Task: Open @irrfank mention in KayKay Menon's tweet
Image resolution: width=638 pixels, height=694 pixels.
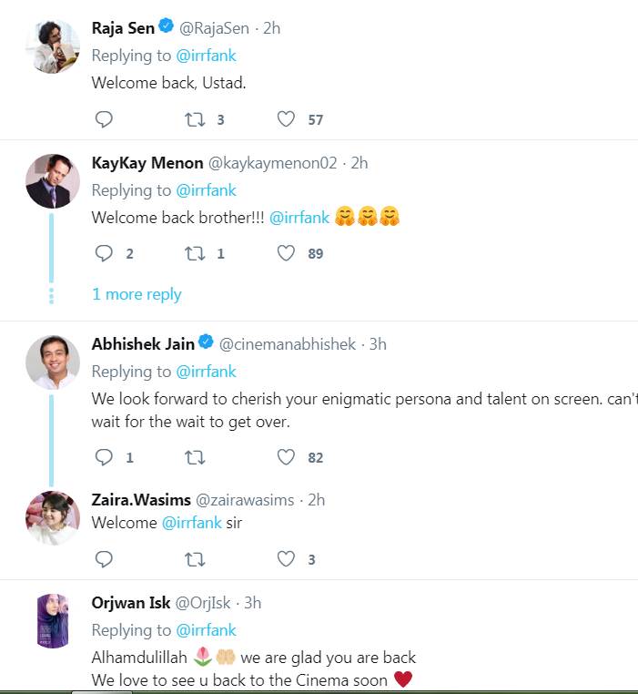Action: point(299,218)
